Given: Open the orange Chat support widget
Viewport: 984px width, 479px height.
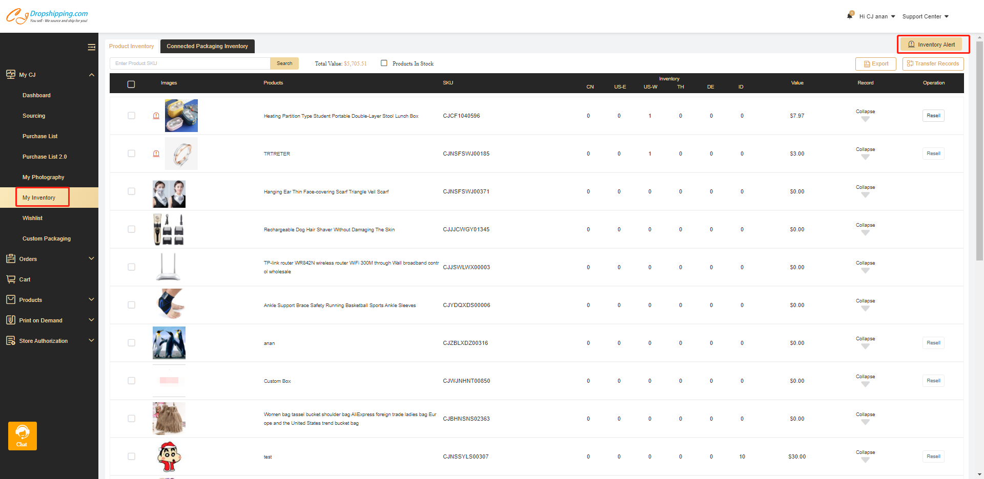Looking at the screenshot, I should click(x=23, y=436).
